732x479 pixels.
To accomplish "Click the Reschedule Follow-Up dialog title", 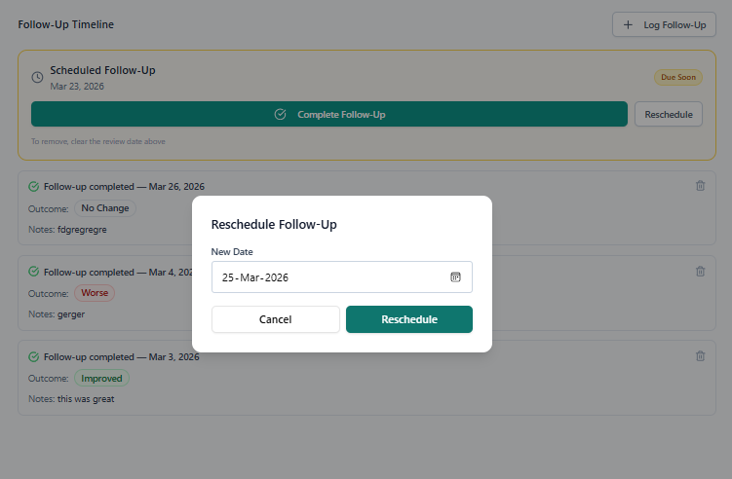I will tap(274, 225).
